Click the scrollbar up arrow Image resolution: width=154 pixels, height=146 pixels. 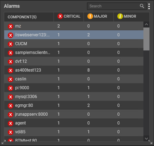(146, 25)
